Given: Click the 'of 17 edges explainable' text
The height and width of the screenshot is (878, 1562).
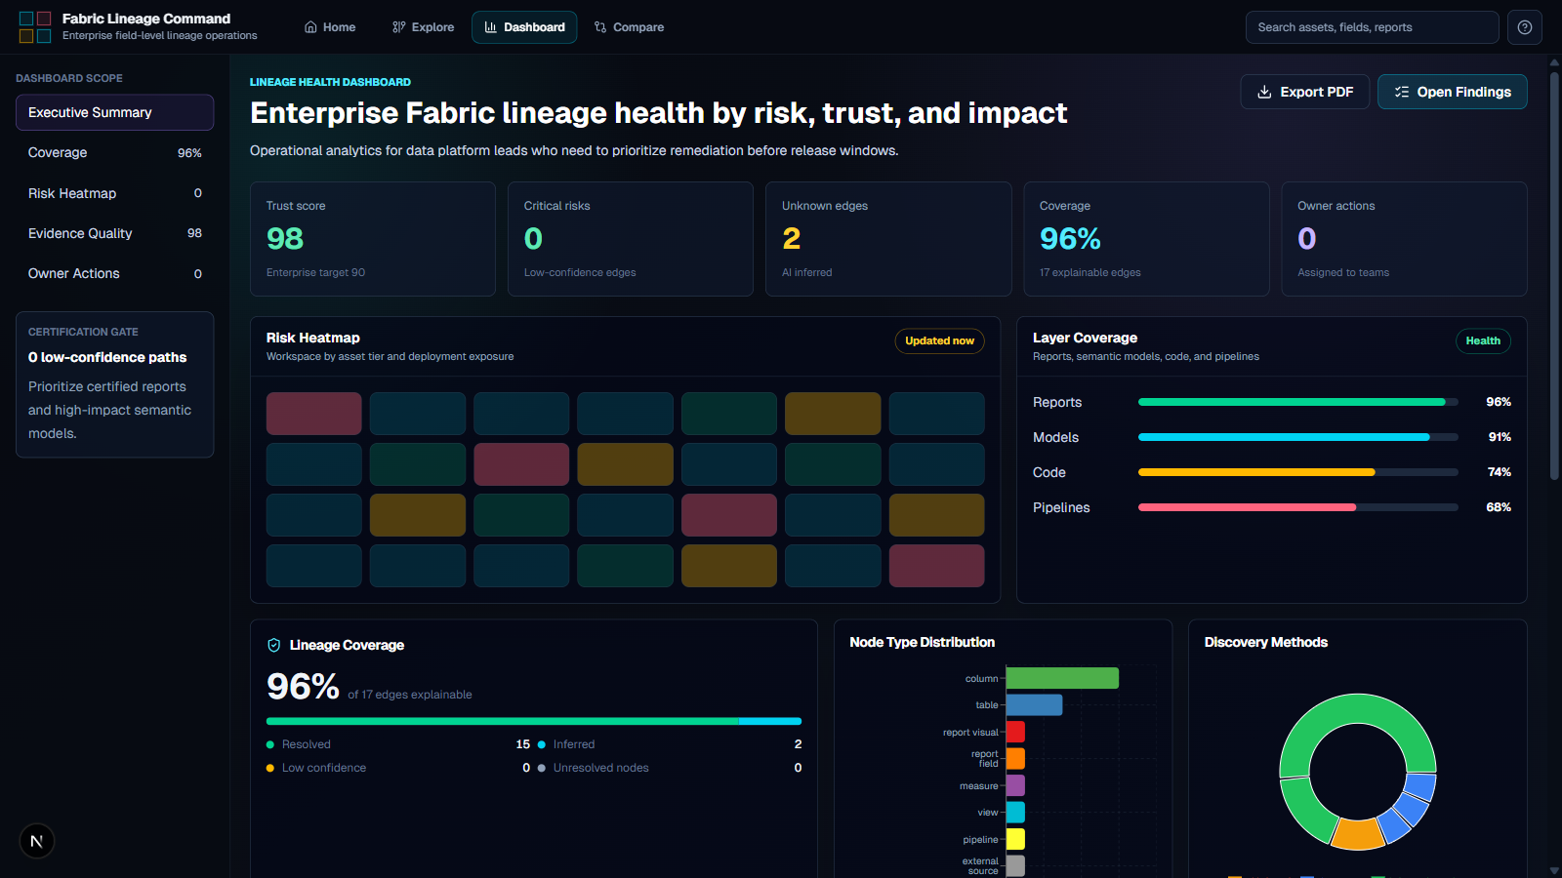Looking at the screenshot, I should [410, 695].
